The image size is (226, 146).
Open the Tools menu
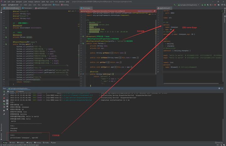[x=52, y=2]
